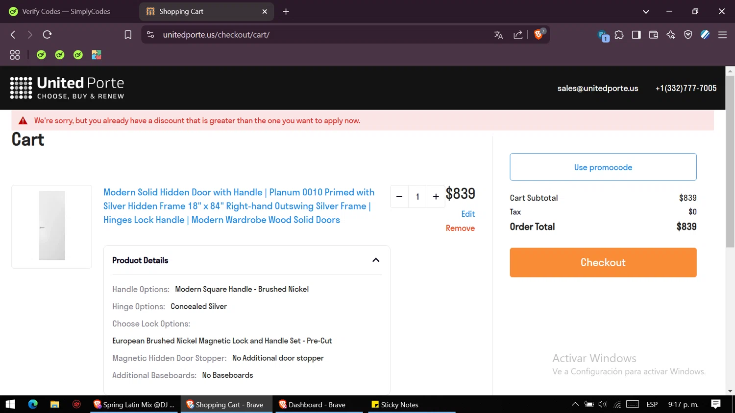Viewport: 735px width, 413px height.
Task: Bookmark this page with the bookmark icon
Action: [128, 35]
